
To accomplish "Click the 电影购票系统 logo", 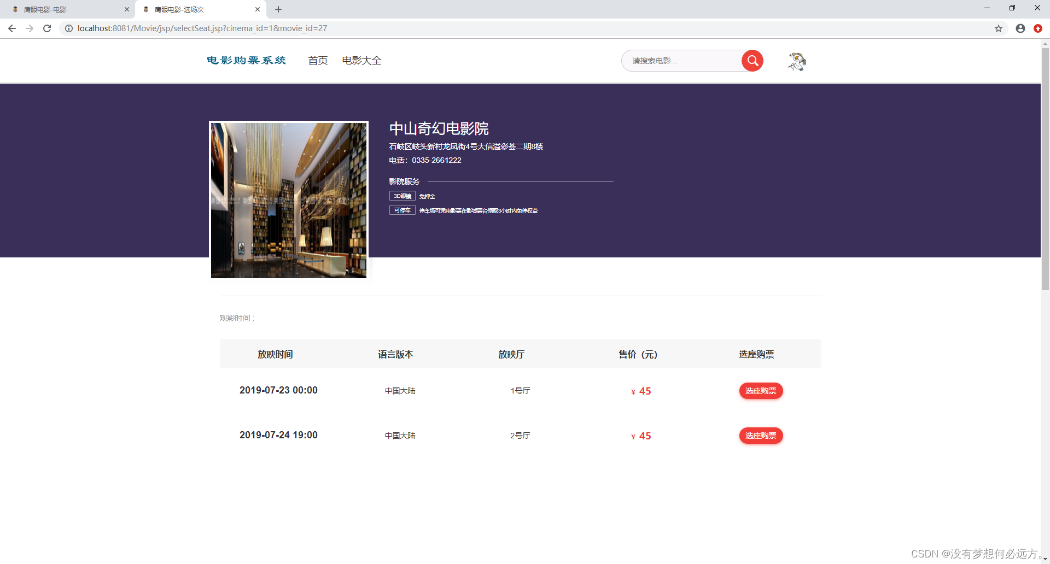I will click(x=246, y=61).
